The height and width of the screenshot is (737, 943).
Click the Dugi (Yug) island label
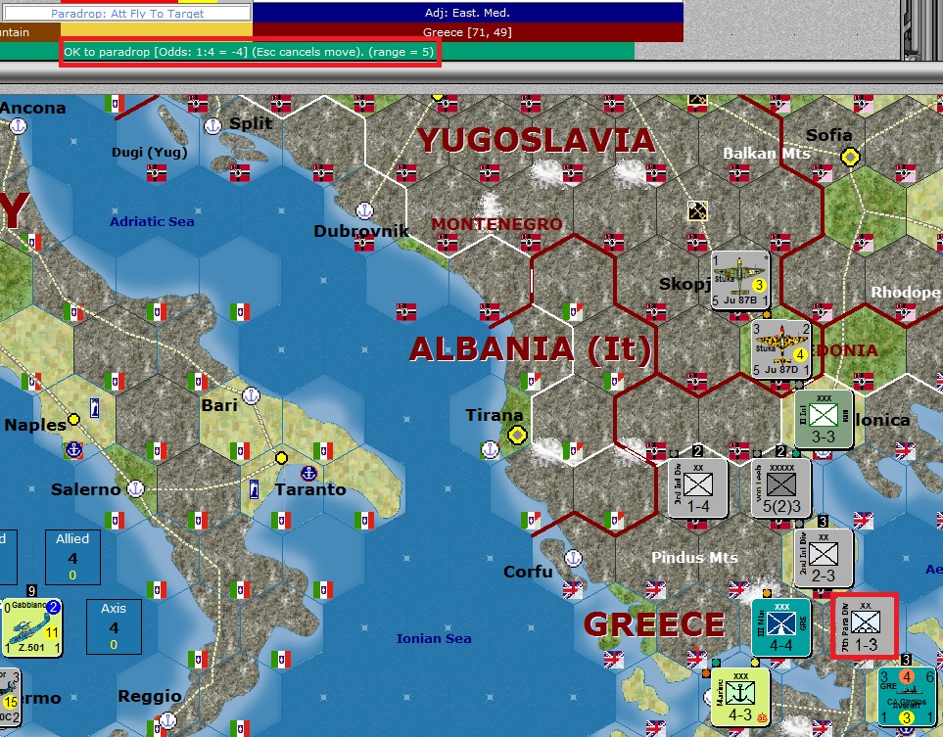pos(150,153)
